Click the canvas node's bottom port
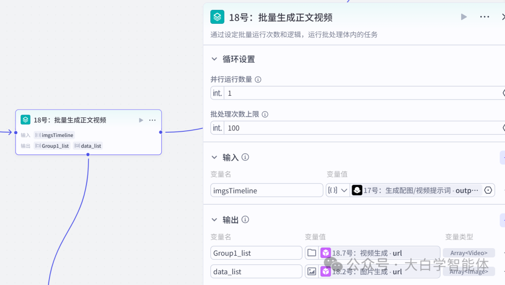 point(88,155)
